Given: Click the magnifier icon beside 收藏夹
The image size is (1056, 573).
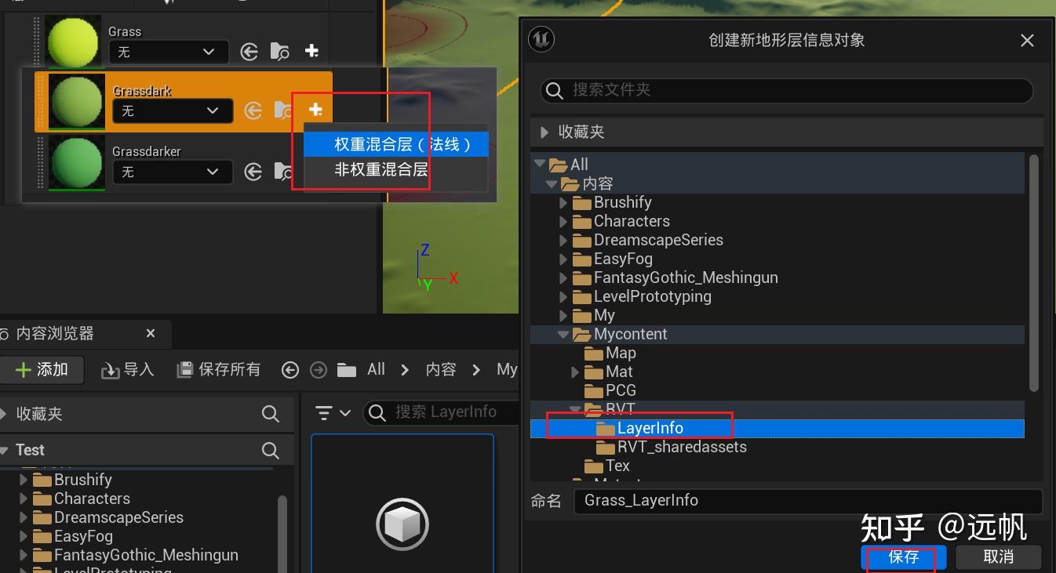Looking at the screenshot, I should (x=270, y=414).
